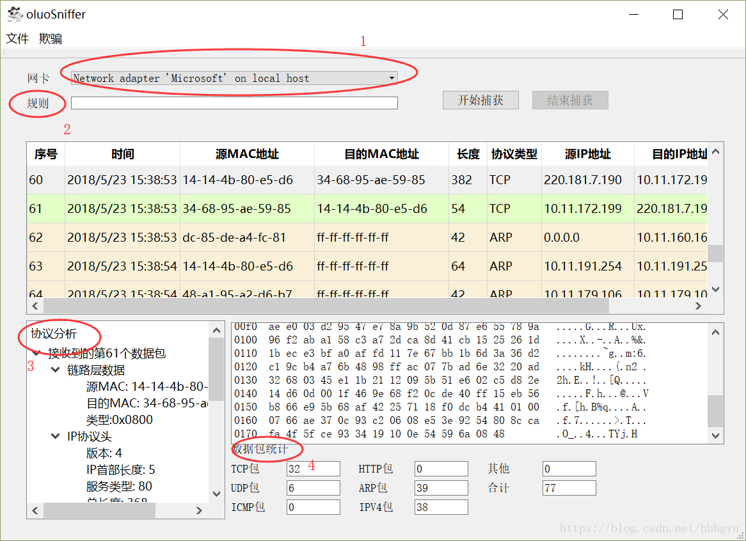
Task: Click hex dump line offset 0100
Action: point(246,340)
